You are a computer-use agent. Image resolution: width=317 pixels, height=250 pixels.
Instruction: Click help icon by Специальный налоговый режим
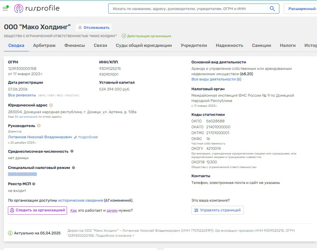(74, 168)
